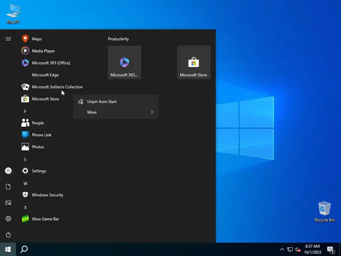Image resolution: width=341 pixels, height=256 pixels.
Task: Open Settings gear in app list
Action: (25, 171)
